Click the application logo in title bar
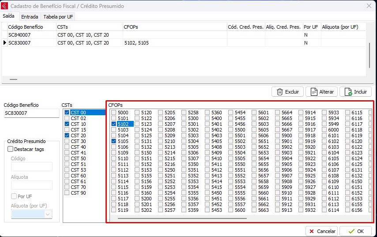The width and height of the screenshot is (377, 237). coord(5,6)
